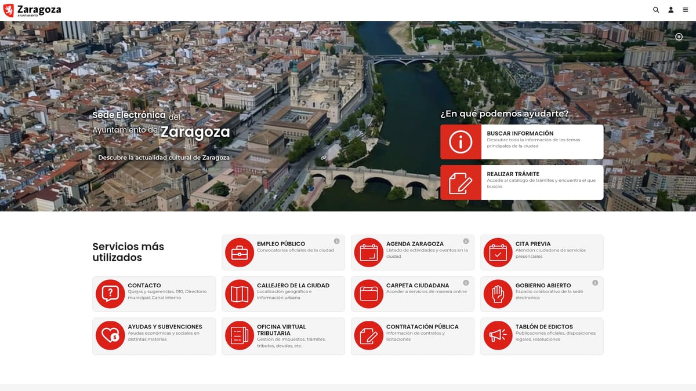Show info tooltip on Empleo Público card
Image resolution: width=696 pixels, height=391 pixels.
pos(336,241)
